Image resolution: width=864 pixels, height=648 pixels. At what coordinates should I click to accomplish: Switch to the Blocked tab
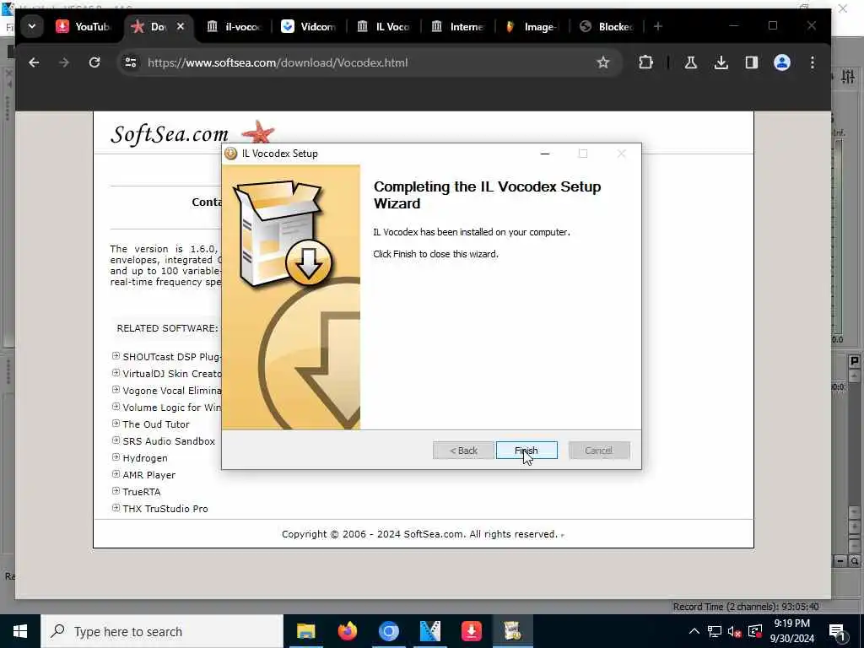(x=607, y=26)
